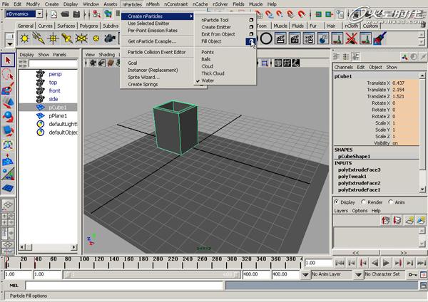Choose Thick Cloud nParticle style
The image size is (428, 302).
(213, 73)
